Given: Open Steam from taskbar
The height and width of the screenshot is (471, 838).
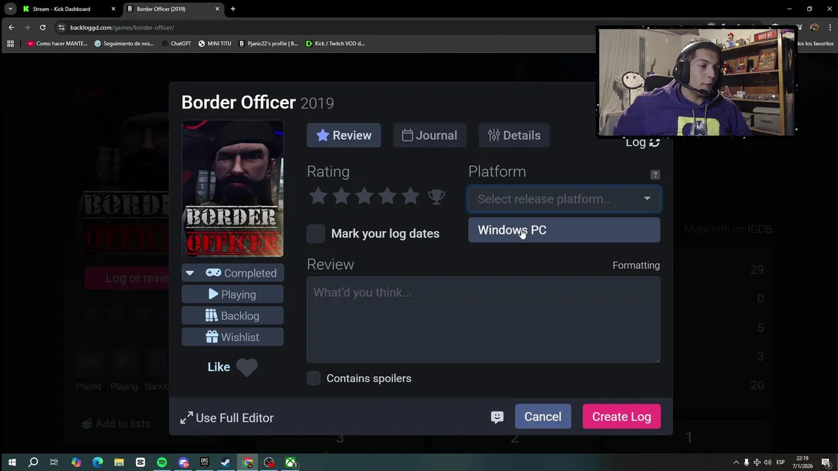Looking at the screenshot, I should coord(226,462).
